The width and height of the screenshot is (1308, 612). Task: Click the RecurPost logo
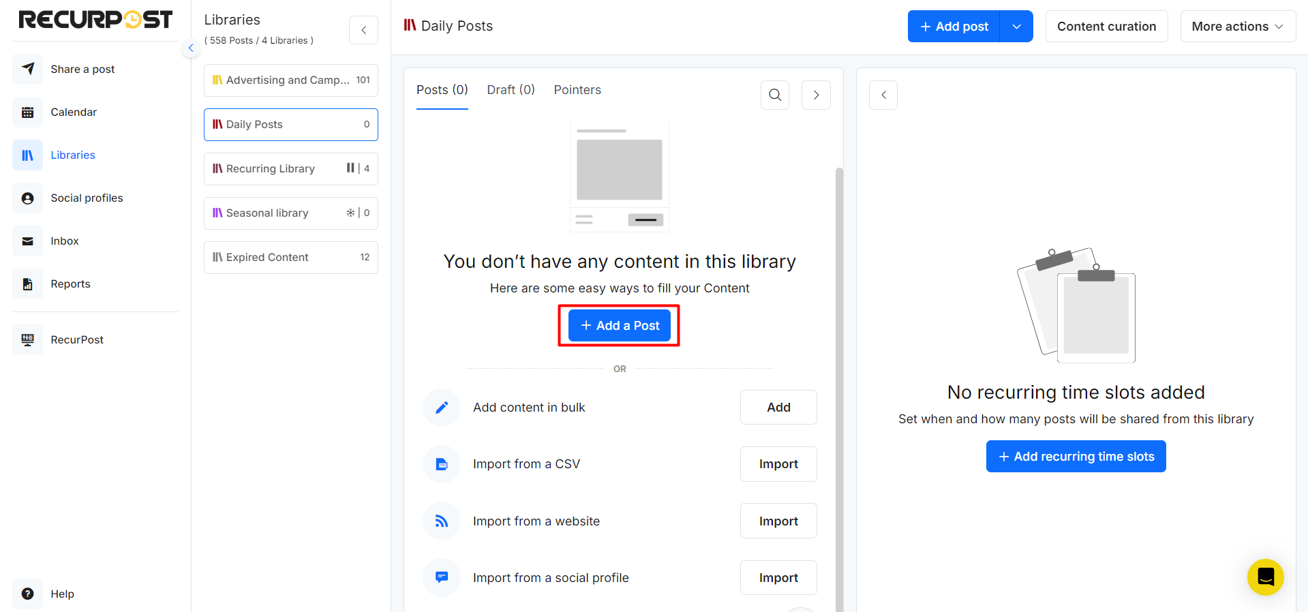tap(95, 19)
